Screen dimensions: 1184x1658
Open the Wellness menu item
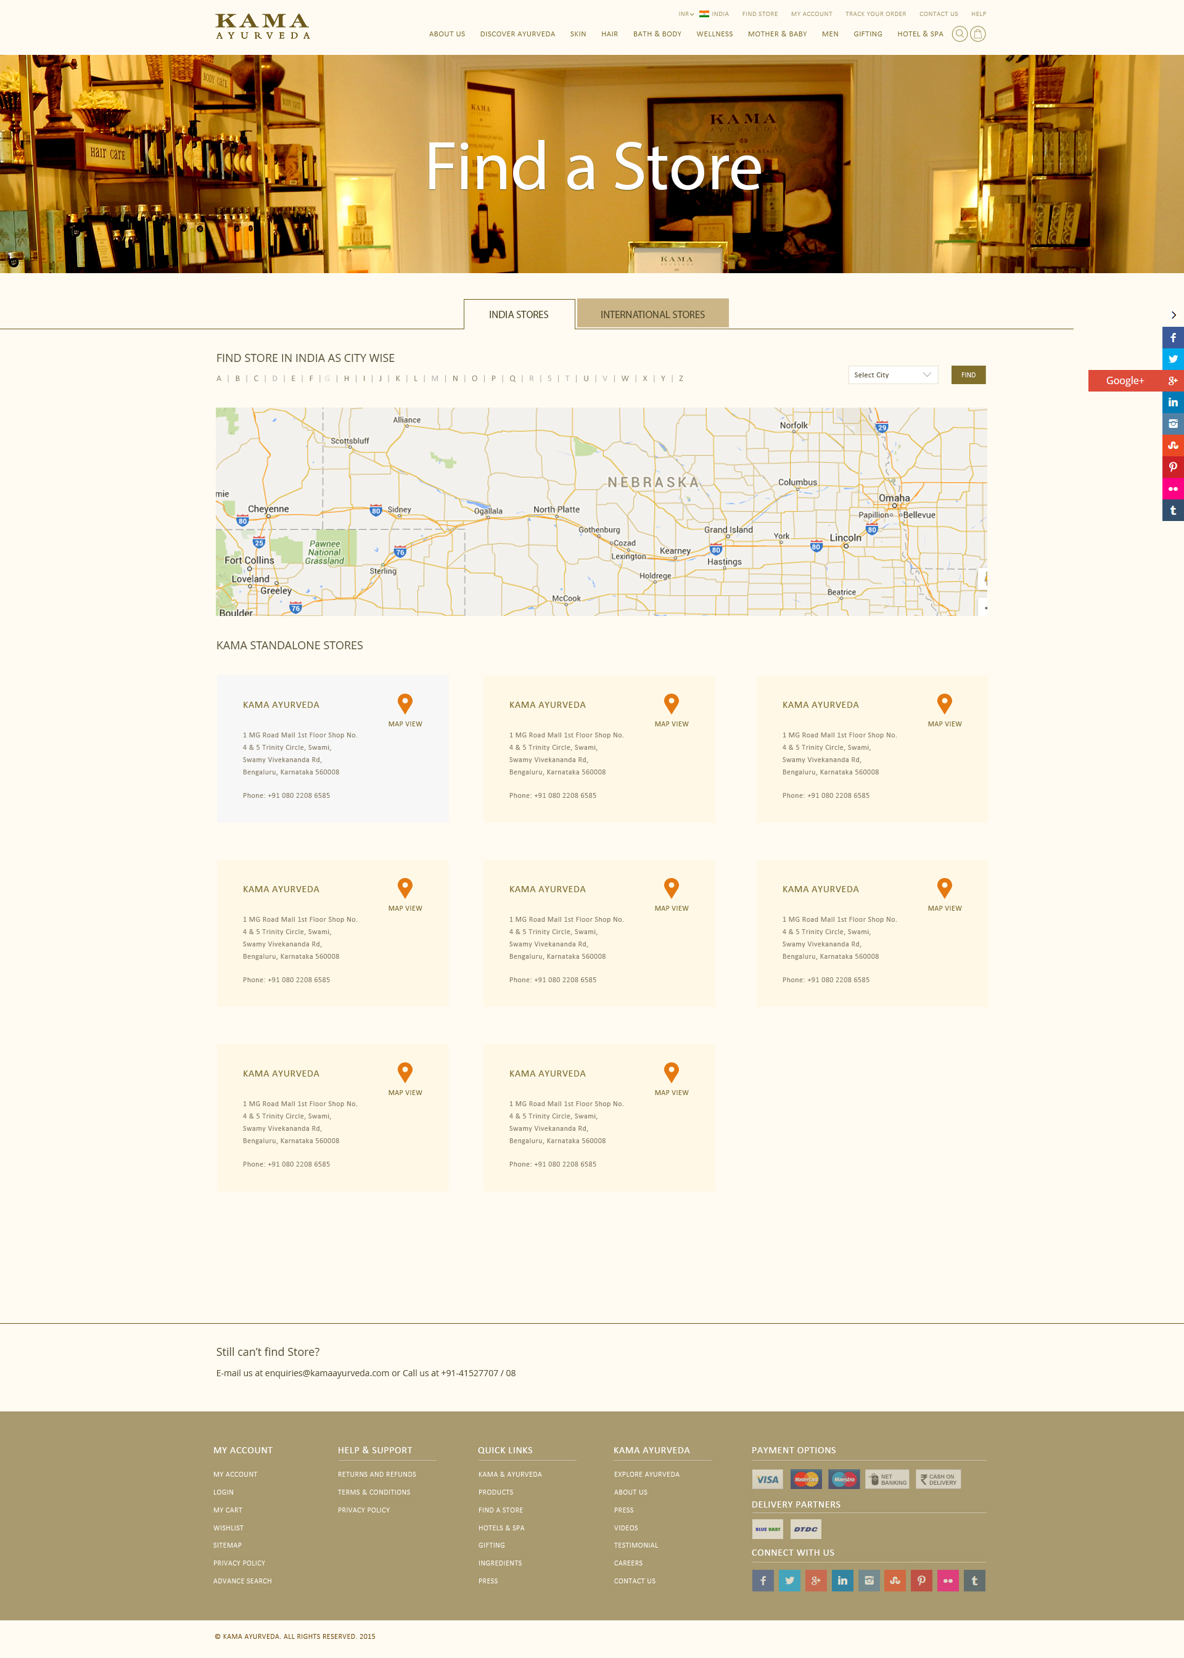pos(715,33)
